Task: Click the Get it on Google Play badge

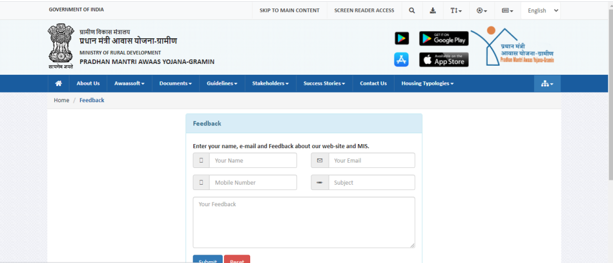Action: [444, 38]
